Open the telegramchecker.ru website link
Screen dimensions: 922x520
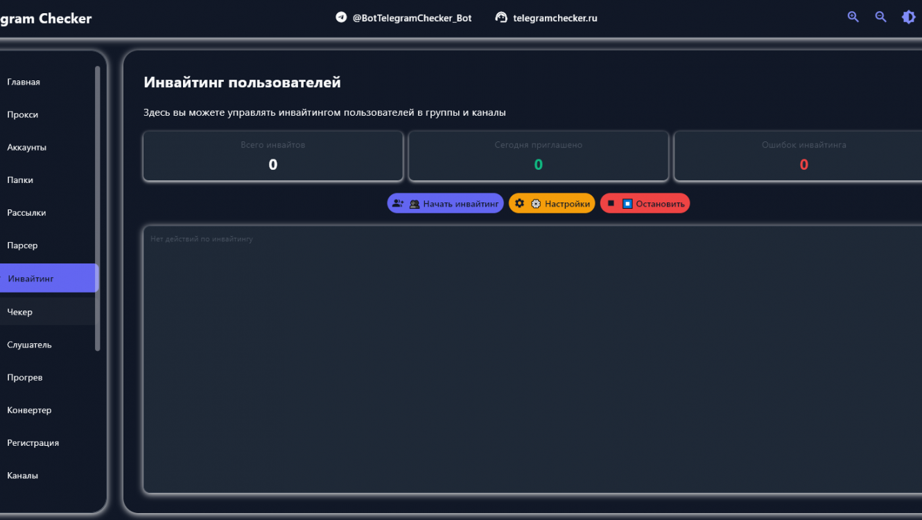[555, 18]
